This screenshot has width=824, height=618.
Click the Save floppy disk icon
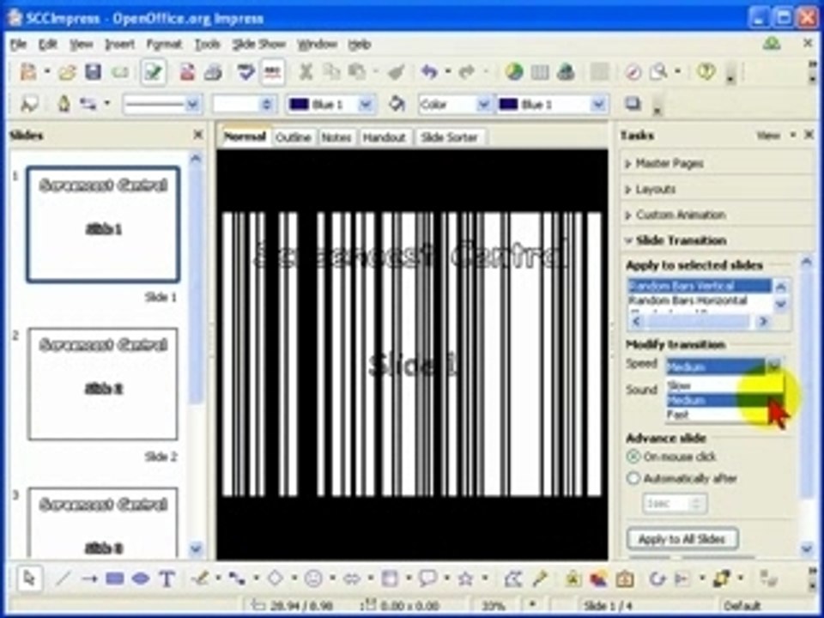[x=93, y=72]
